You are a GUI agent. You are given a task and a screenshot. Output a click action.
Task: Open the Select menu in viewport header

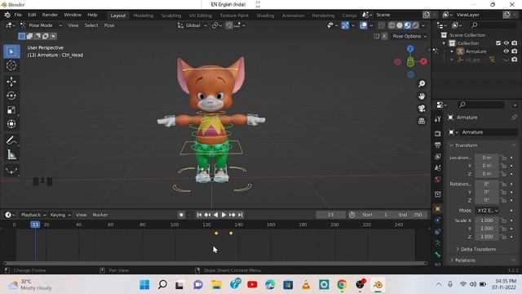[91, 25]
